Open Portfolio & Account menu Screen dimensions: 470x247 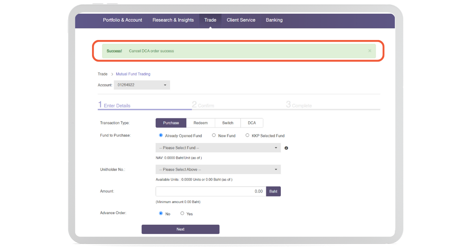[122, 20]
